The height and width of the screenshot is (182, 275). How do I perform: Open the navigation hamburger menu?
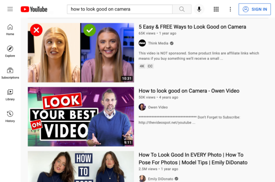tap(10, 9)
